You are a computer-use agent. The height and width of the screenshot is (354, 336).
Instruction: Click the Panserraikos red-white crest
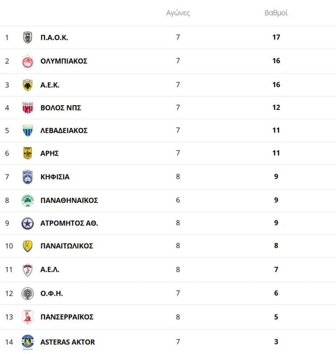point(28,317)
